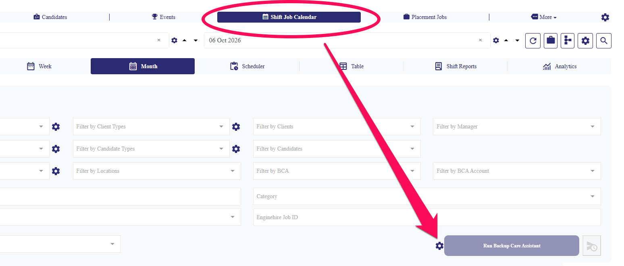This screenshot has width=624, height=266.
Task: Clear the 06 Oct 2026 date field
Action: [x=480, y=40]
